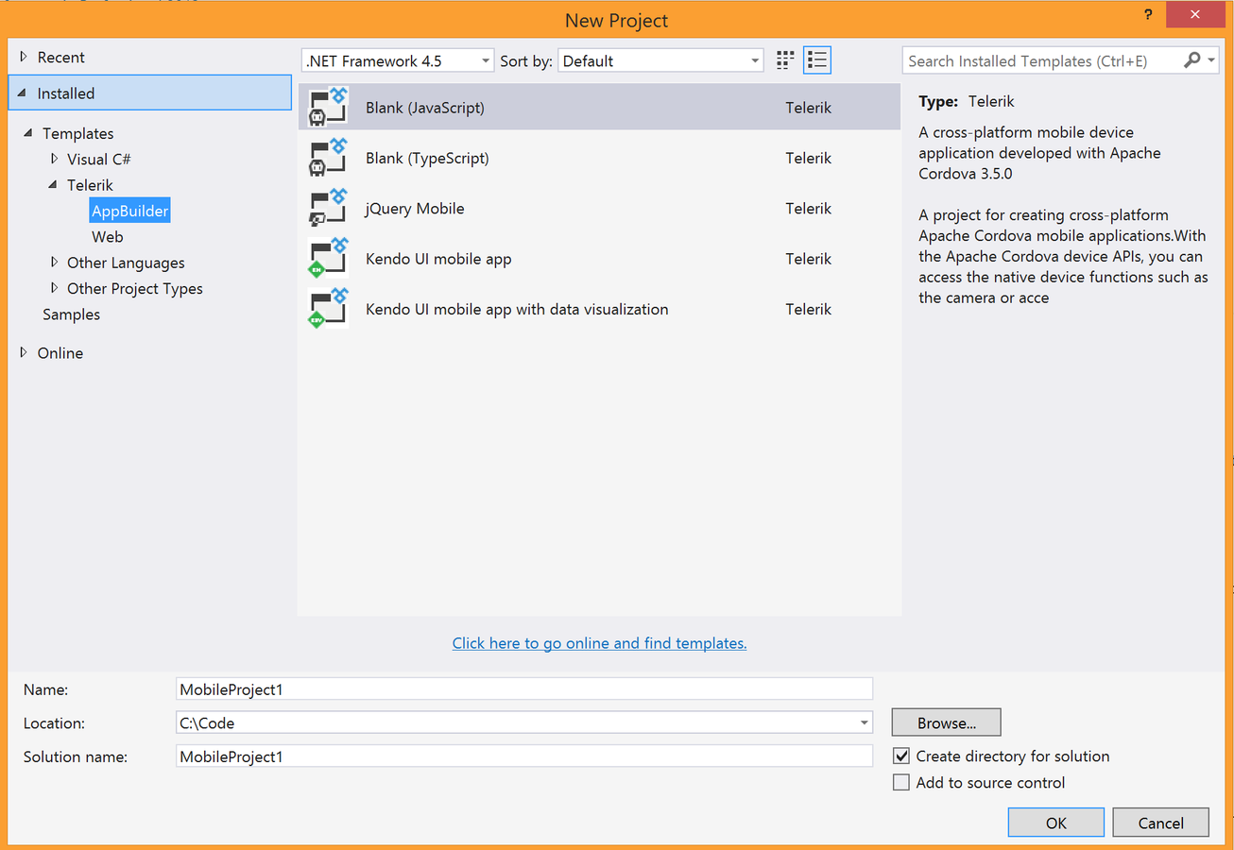Click the Cancel button
The height and width of the screenshot is (850, 1234).
1160,823
